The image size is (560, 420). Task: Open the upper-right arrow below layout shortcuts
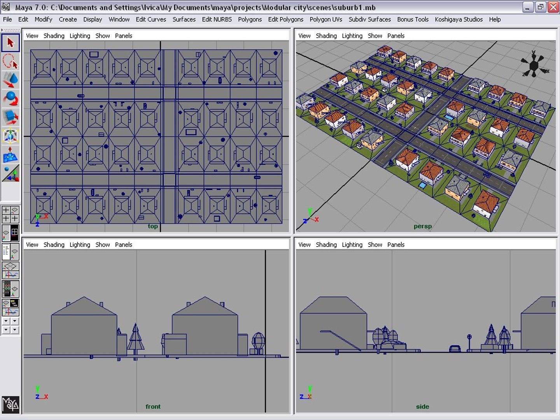[x=15, y=321]
